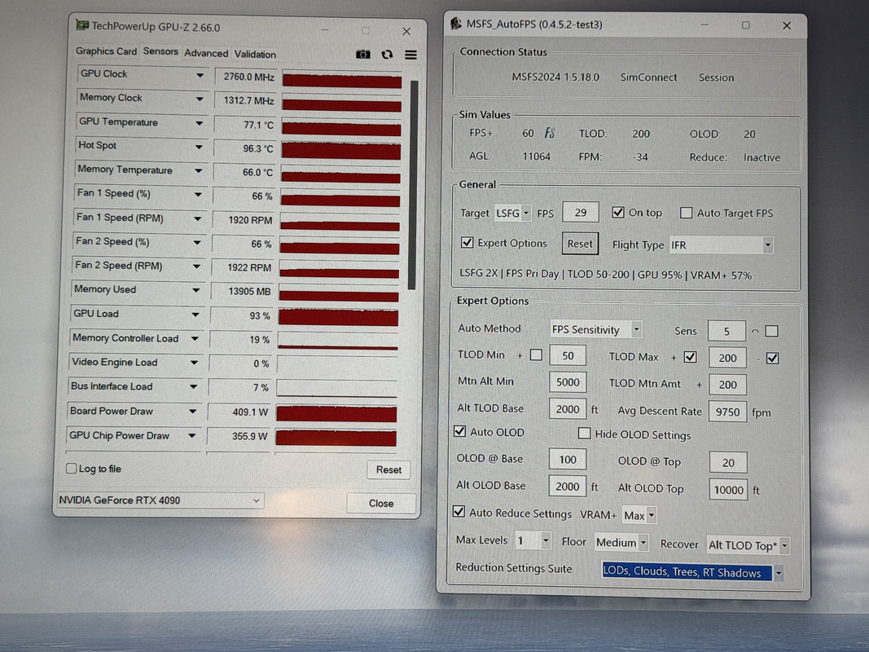Toggle the On top checkbox
This screenshot has width=869, height=652.
618,213
